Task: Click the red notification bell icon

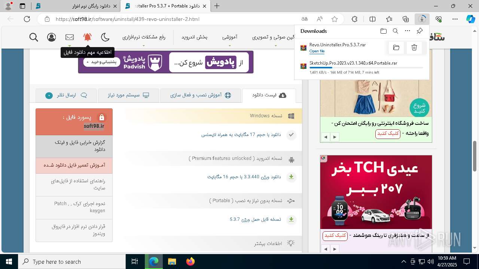Action: (x=88, y=37)
